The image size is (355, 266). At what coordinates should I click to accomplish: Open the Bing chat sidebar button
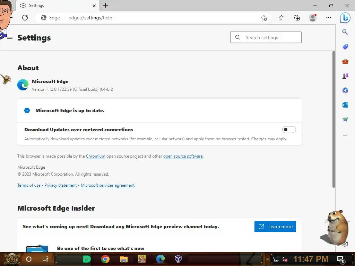pyautogui.click(x=345, y=18)
